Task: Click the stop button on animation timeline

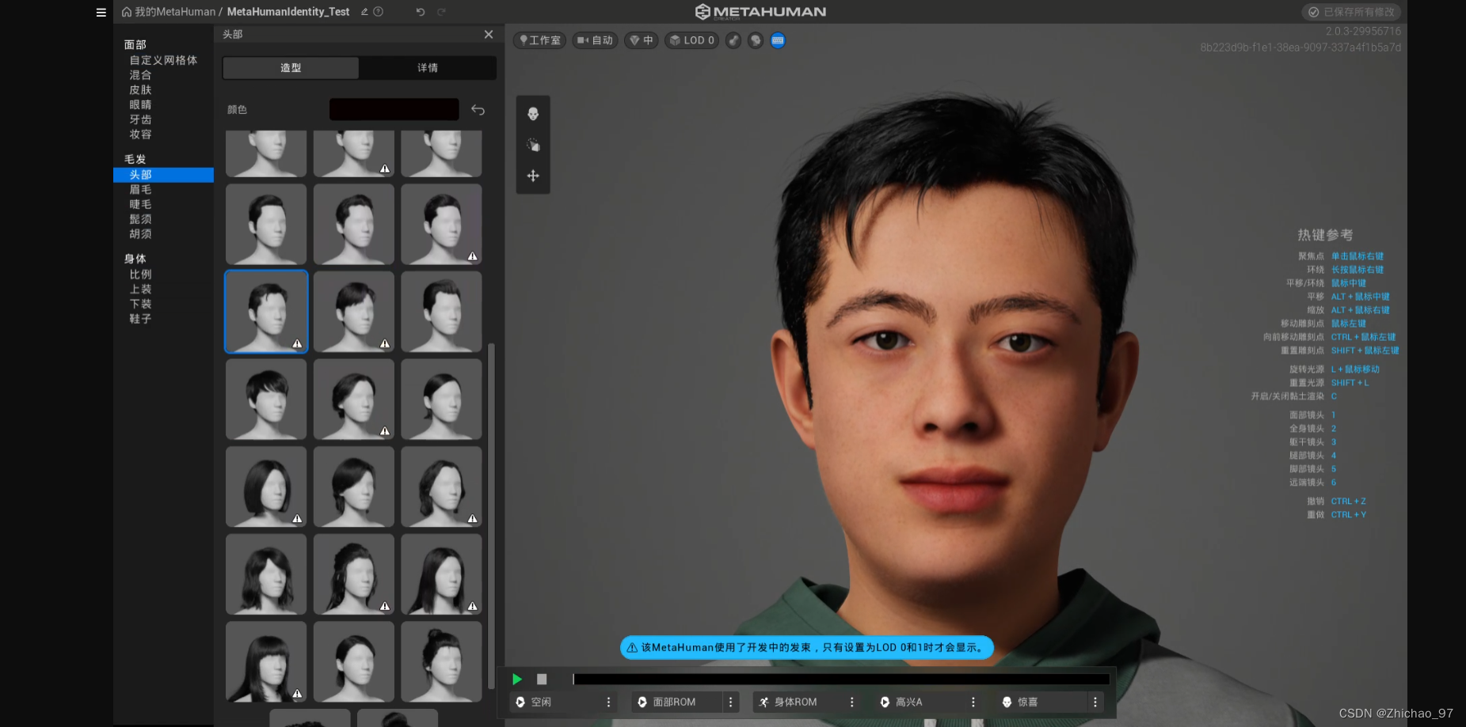Action: coord(542,679)
